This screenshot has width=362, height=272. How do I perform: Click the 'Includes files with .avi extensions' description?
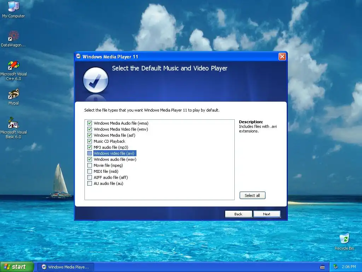(x=258, y=129)
